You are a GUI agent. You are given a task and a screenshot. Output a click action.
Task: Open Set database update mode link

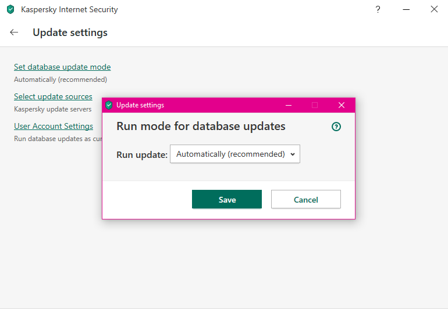62,67
